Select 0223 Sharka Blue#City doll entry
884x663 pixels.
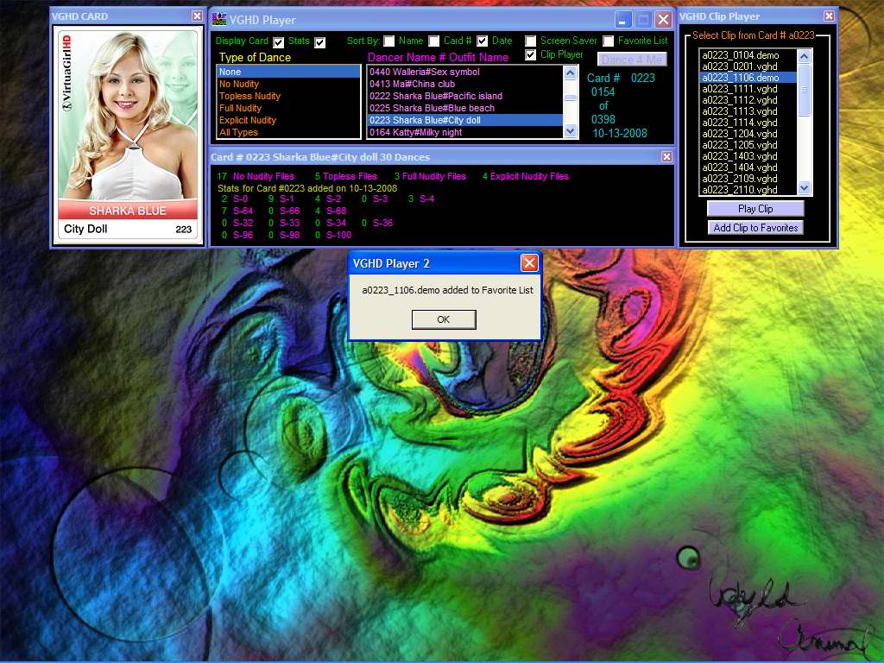[465, 120]
